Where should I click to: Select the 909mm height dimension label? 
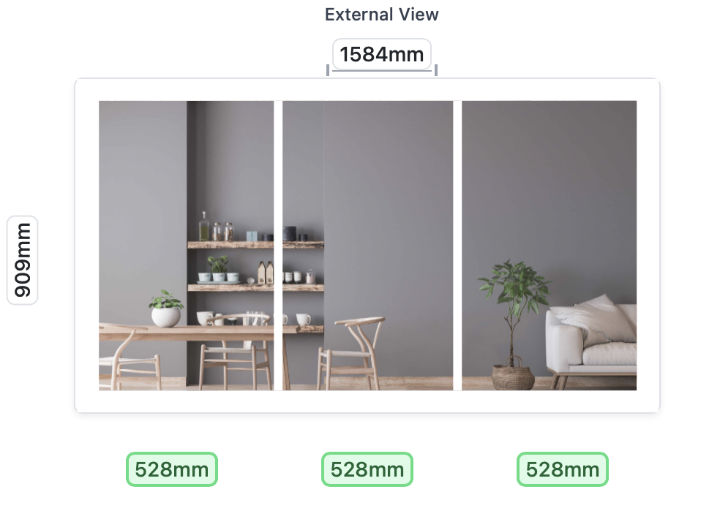pos(22,259)
